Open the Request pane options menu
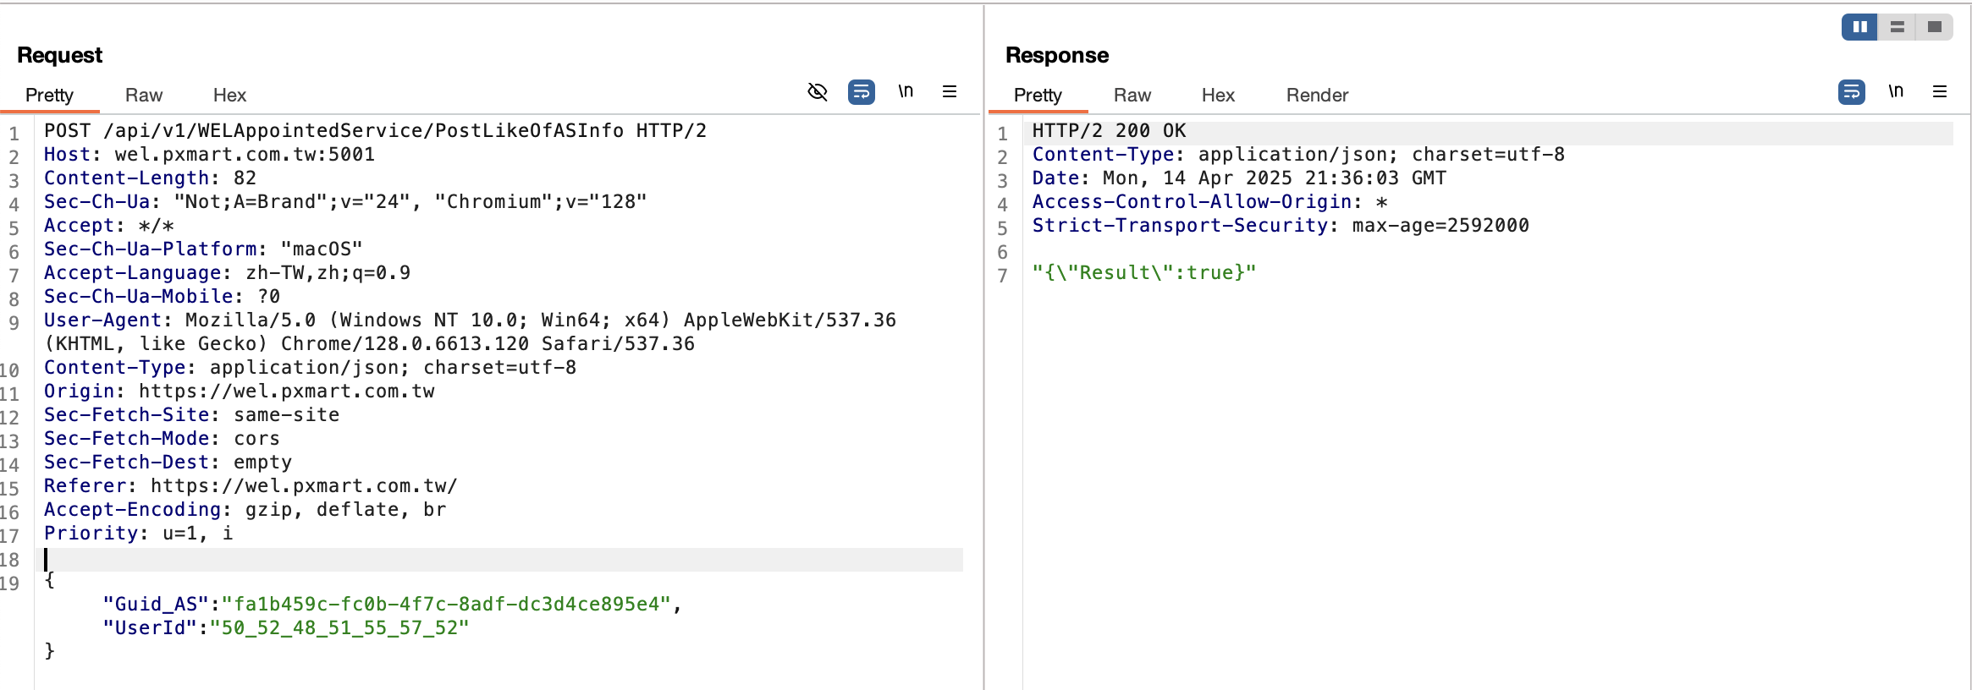 [x=950, y=91]
